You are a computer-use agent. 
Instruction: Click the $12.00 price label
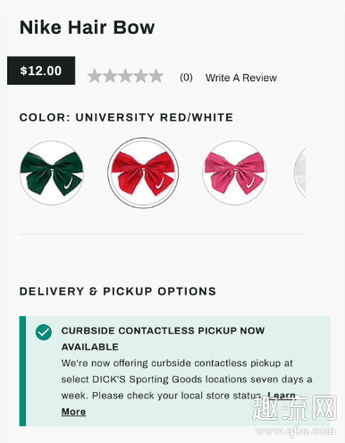pyautogui.click(x=41, y=71)
